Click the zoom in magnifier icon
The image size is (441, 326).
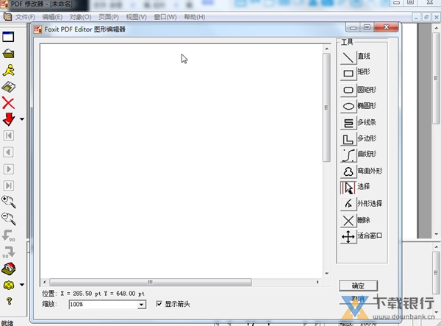click(8, 202)
